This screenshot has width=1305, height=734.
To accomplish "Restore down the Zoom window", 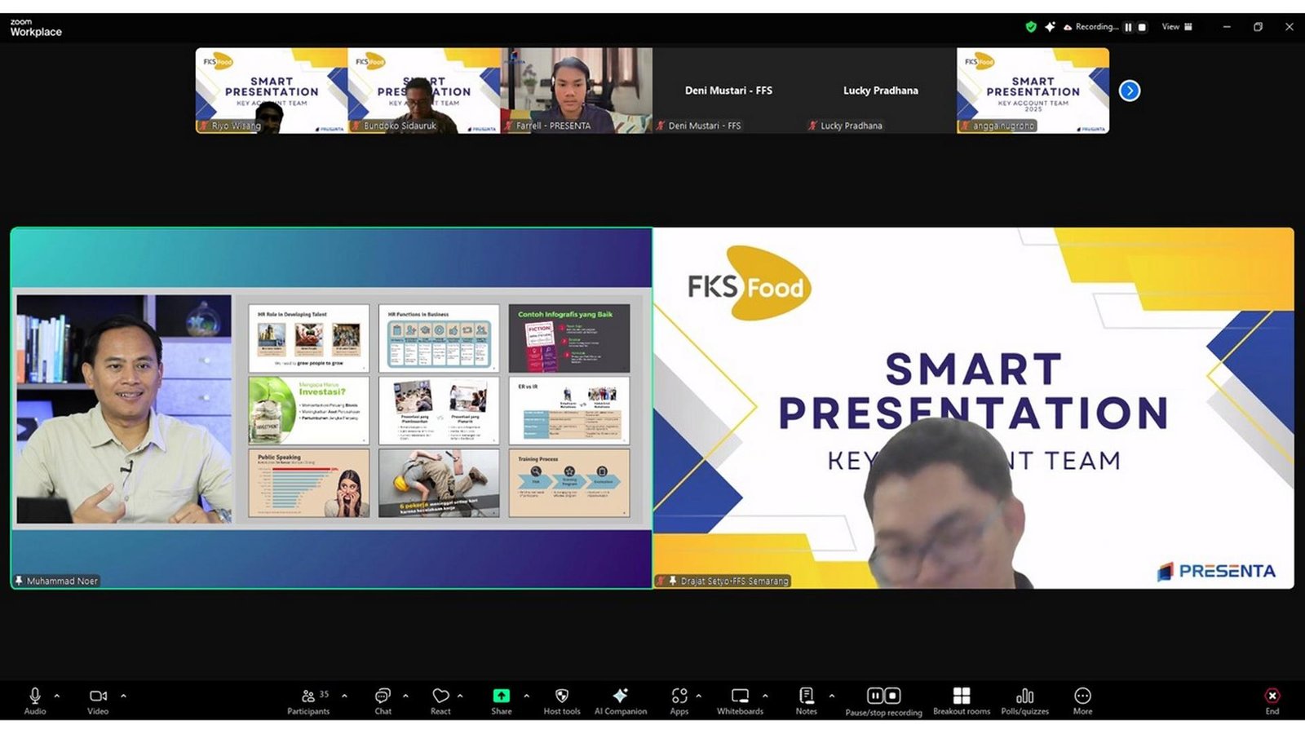I will 1258,27.
